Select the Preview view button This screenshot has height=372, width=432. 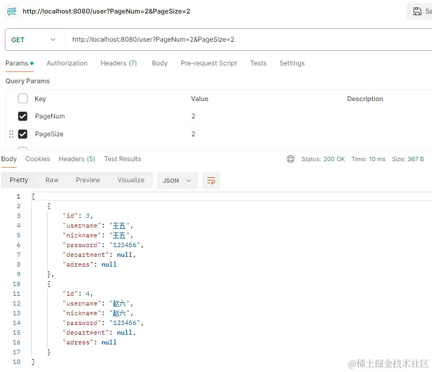click(88, 180)
